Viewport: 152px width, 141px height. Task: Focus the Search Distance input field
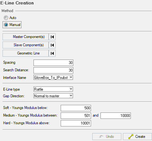coord(53,70)
